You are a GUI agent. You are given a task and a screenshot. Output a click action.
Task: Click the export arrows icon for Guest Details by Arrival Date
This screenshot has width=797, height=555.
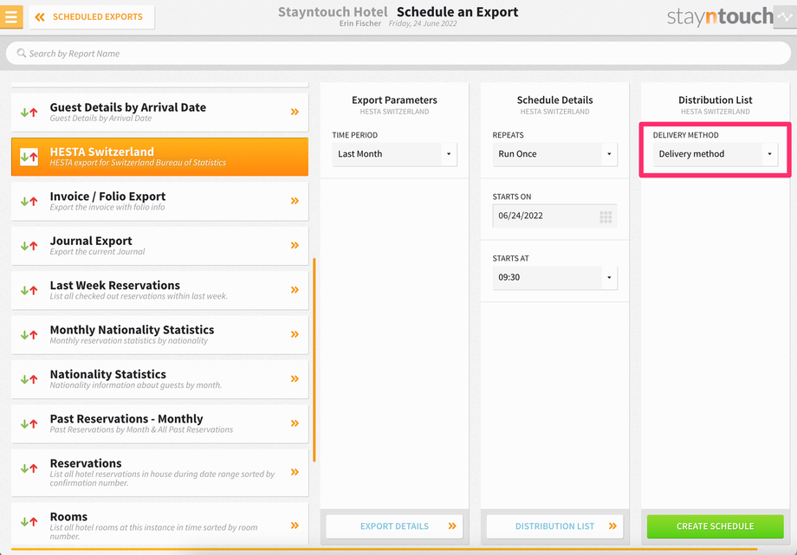pyautogui.click(x=29, y=113)
